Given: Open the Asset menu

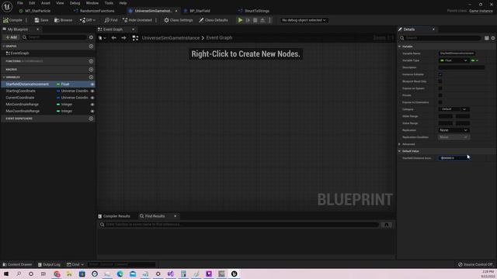Looking at the screenshot, I should (x=45, y=3).
